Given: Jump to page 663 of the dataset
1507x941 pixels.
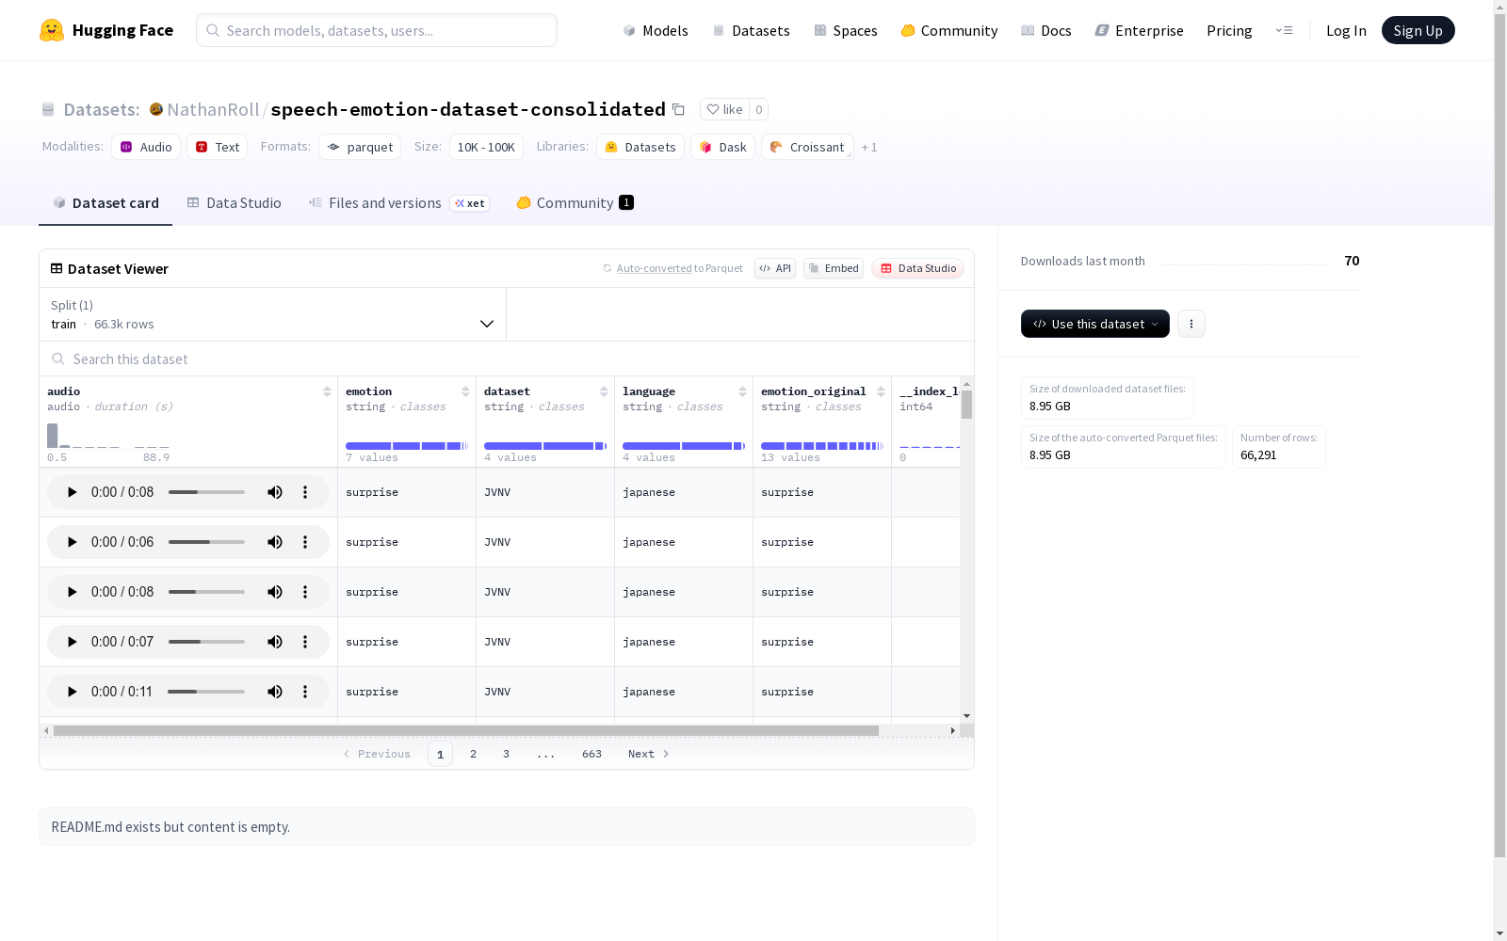Looking at the screenshot, I should pyautogui.click(x=591, y=754).
